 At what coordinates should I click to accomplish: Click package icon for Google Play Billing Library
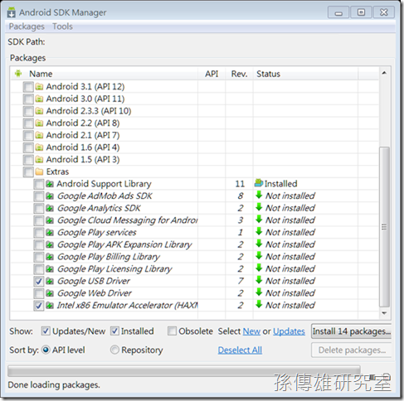(50, 257)
